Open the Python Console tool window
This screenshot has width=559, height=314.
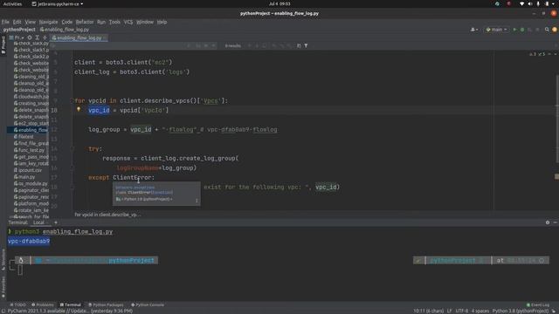148,304
